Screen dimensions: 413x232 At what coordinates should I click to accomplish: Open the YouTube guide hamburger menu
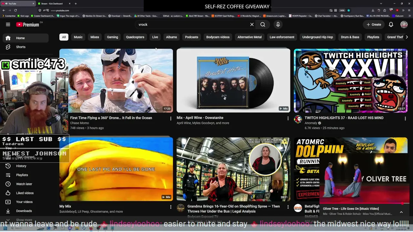click(x=8, y=24)
